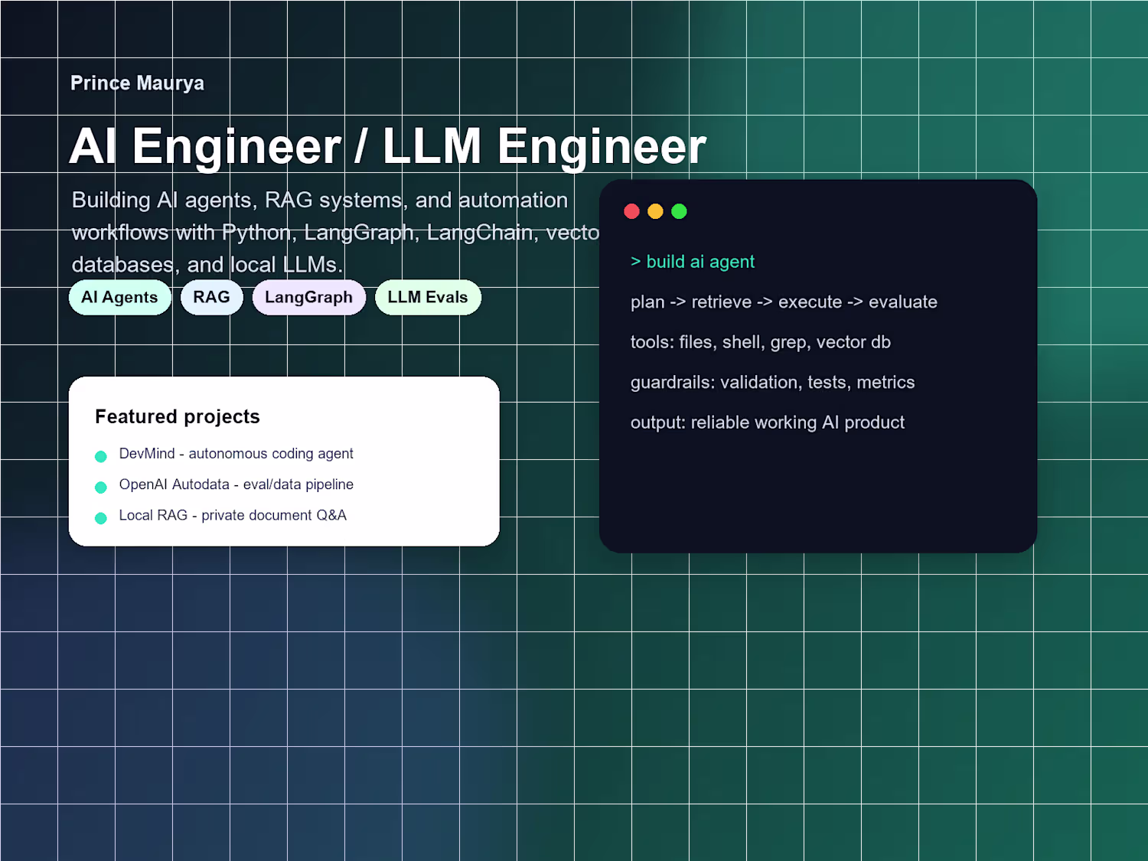Image resolution: width=1148 pixels, height=861 pixels.
Task: Select the AI Agents tag pill
Action: [119, 298]
